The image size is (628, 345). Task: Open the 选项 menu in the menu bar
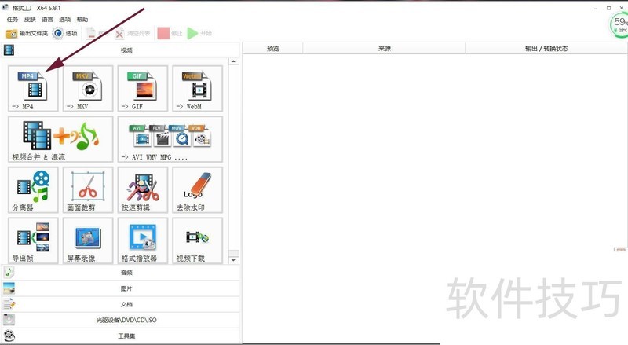[x=65, y=20]
